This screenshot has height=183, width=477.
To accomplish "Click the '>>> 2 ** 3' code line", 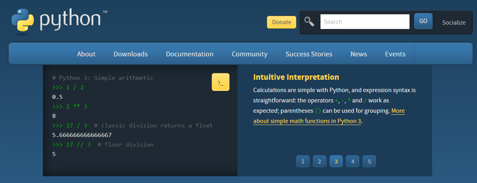I will coord(70,106).
